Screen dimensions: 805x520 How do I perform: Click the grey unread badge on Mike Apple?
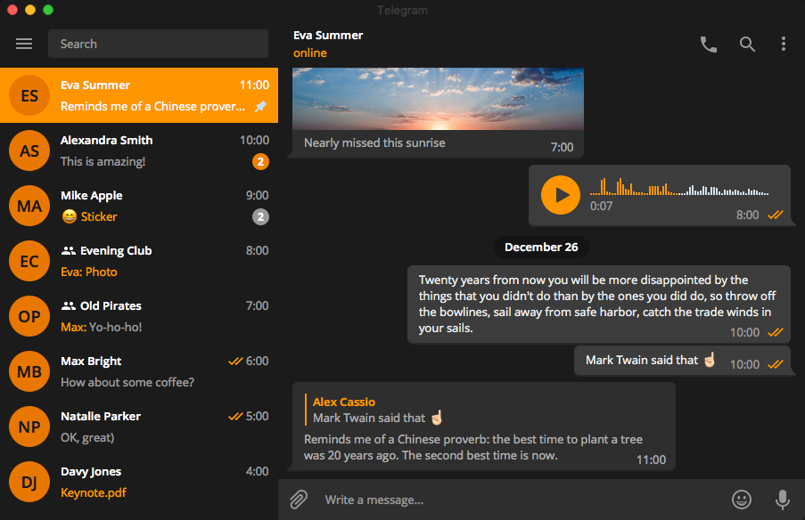[260, 217]
